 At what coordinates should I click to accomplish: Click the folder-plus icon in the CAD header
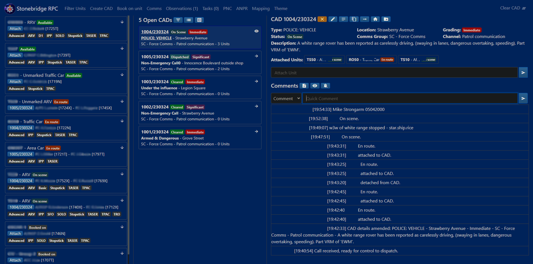pos(386,19)
